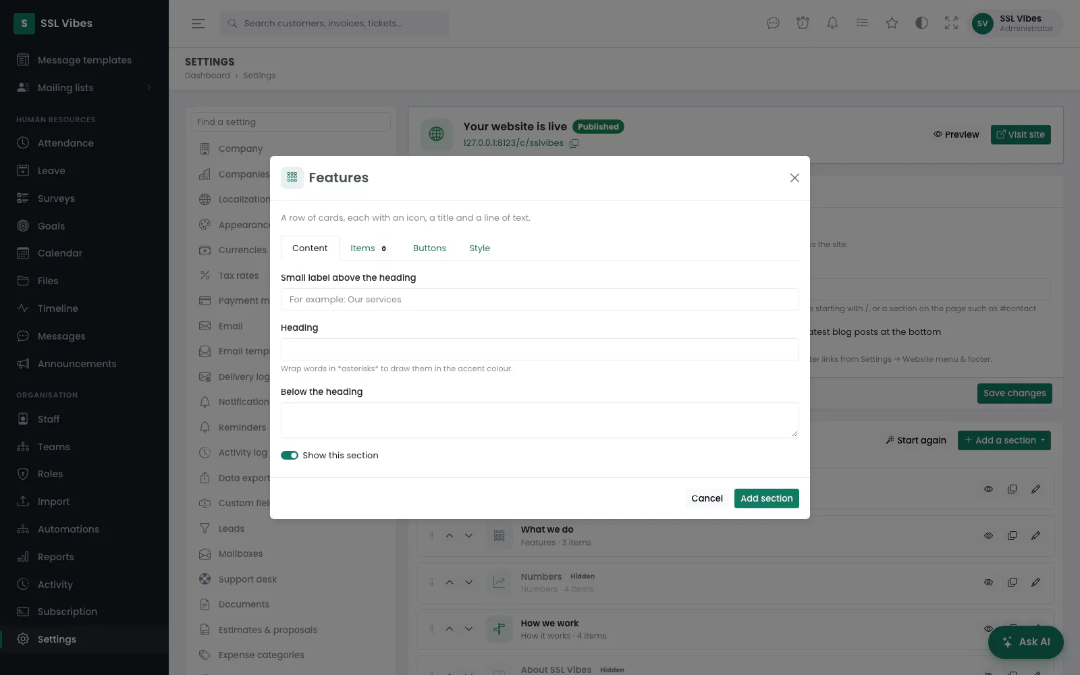Click Visit site button
This screenshot has height=675, width=1080.
pos(1021,134)
